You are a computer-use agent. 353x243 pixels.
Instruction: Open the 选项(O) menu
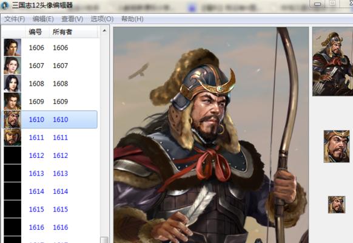(x=102, y=19)
